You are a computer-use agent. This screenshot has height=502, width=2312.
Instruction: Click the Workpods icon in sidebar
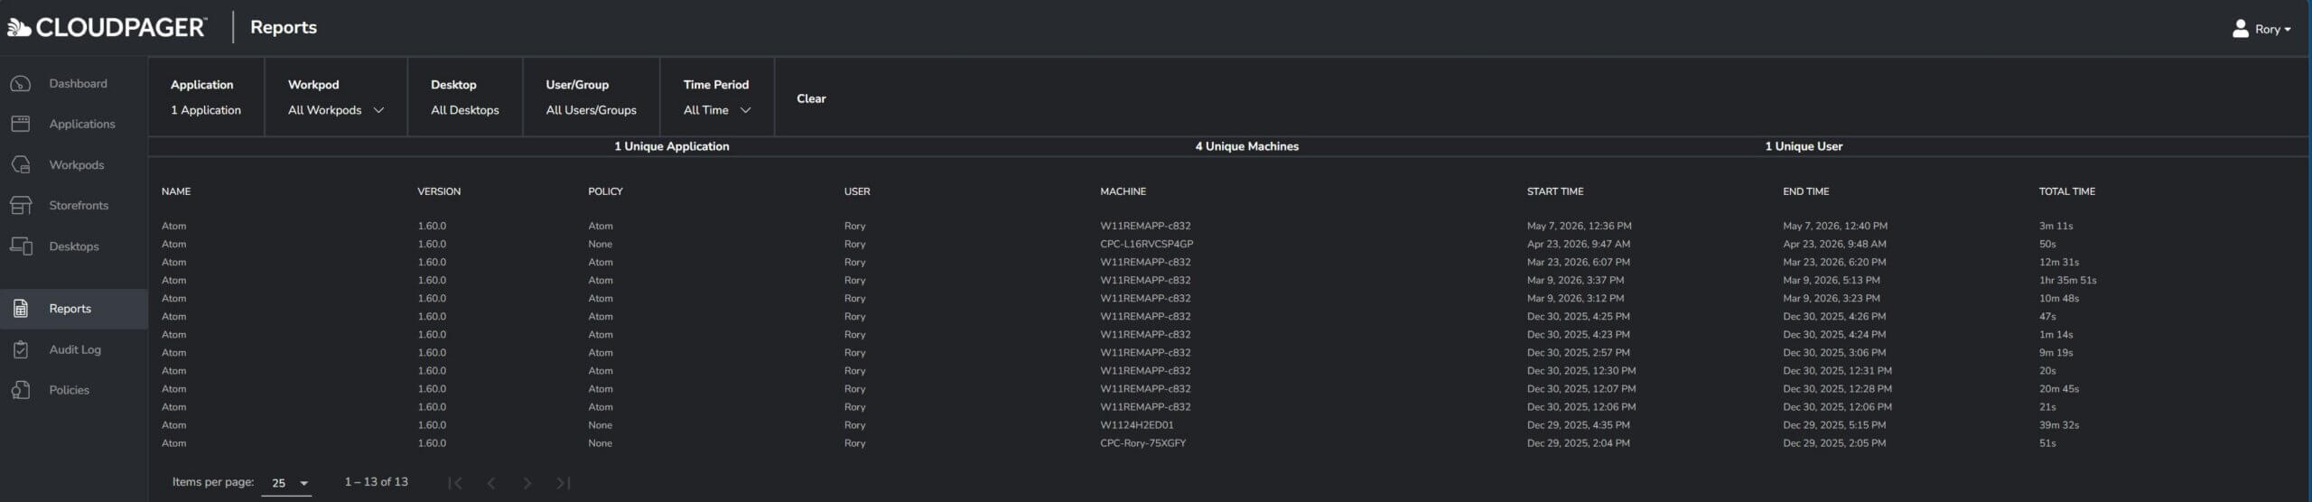pos(21,164)
